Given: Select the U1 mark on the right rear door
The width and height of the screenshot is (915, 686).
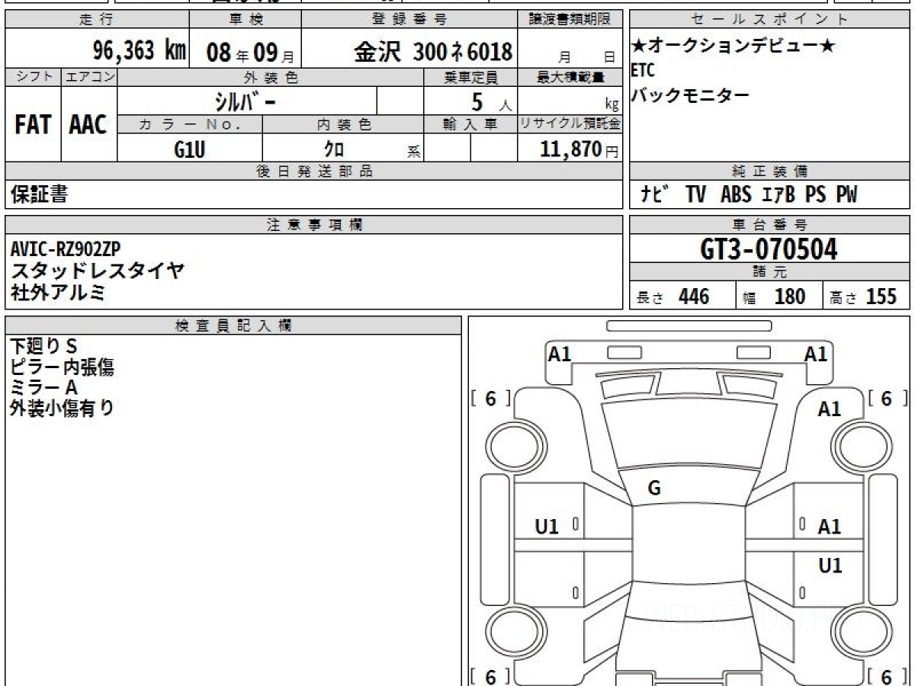Looking at the screenshot, I should [x=830, y=566].
